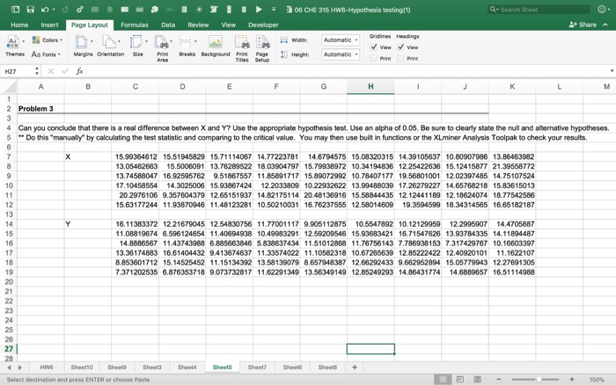Click the Share button
This screenshot has width=616, height=385.
click(x=583, y=25)
